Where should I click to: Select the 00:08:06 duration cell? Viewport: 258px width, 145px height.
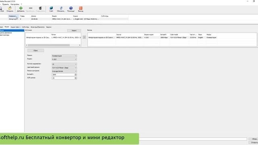click(x=34, y=19)
